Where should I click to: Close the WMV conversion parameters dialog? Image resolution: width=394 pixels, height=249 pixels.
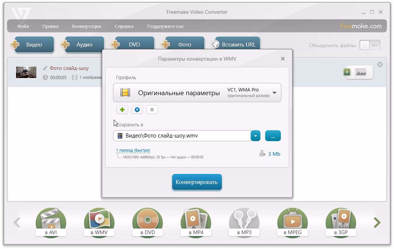pos(283,59)
